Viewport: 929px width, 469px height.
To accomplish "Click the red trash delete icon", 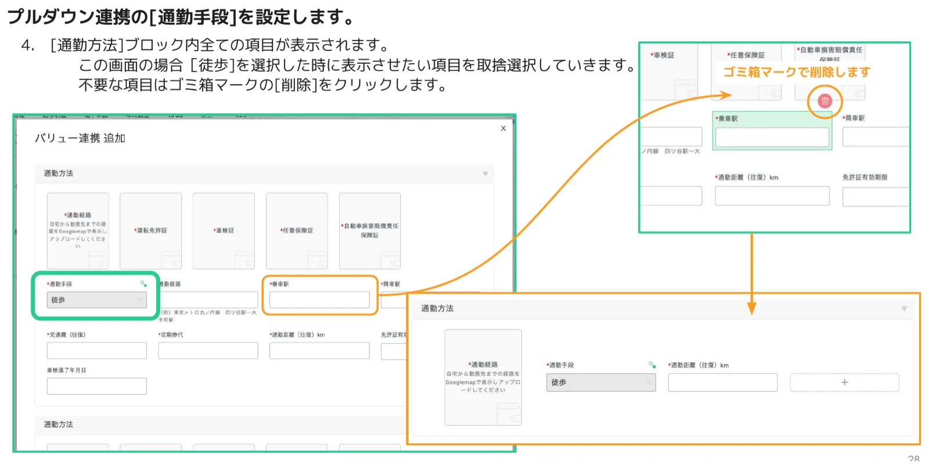I will [824, 101].
